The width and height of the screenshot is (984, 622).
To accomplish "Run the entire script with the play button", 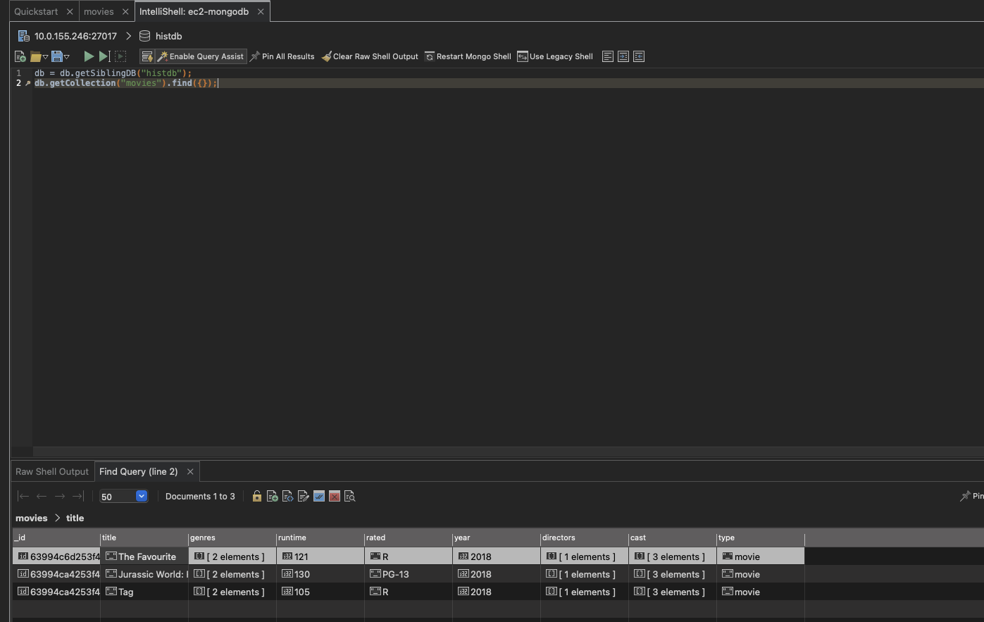I will [89, 56].
